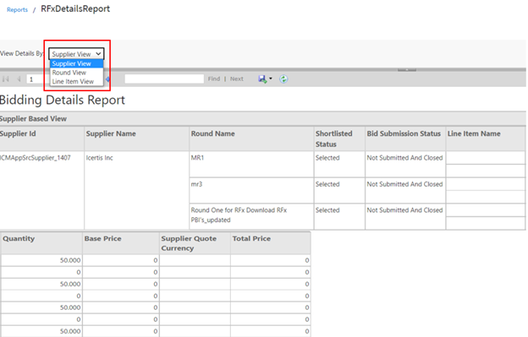This screenshot has height=337, width=528.
Task: Click the Quantity column header
Action: (x=41, y=243)
